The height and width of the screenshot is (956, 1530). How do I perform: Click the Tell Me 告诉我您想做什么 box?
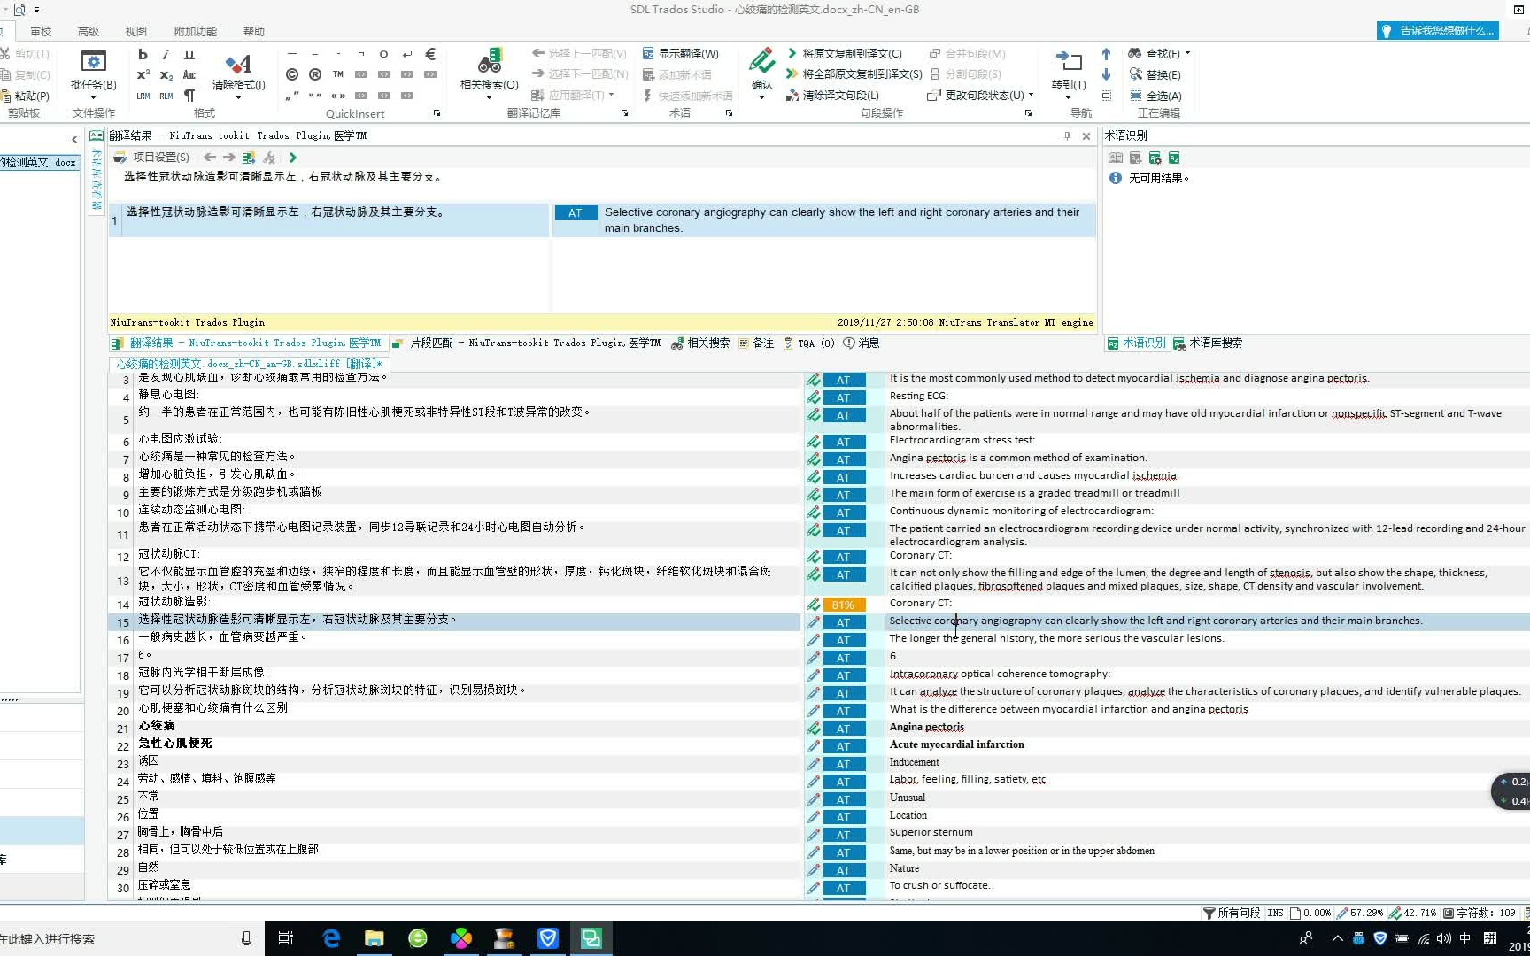point(1438,31)
